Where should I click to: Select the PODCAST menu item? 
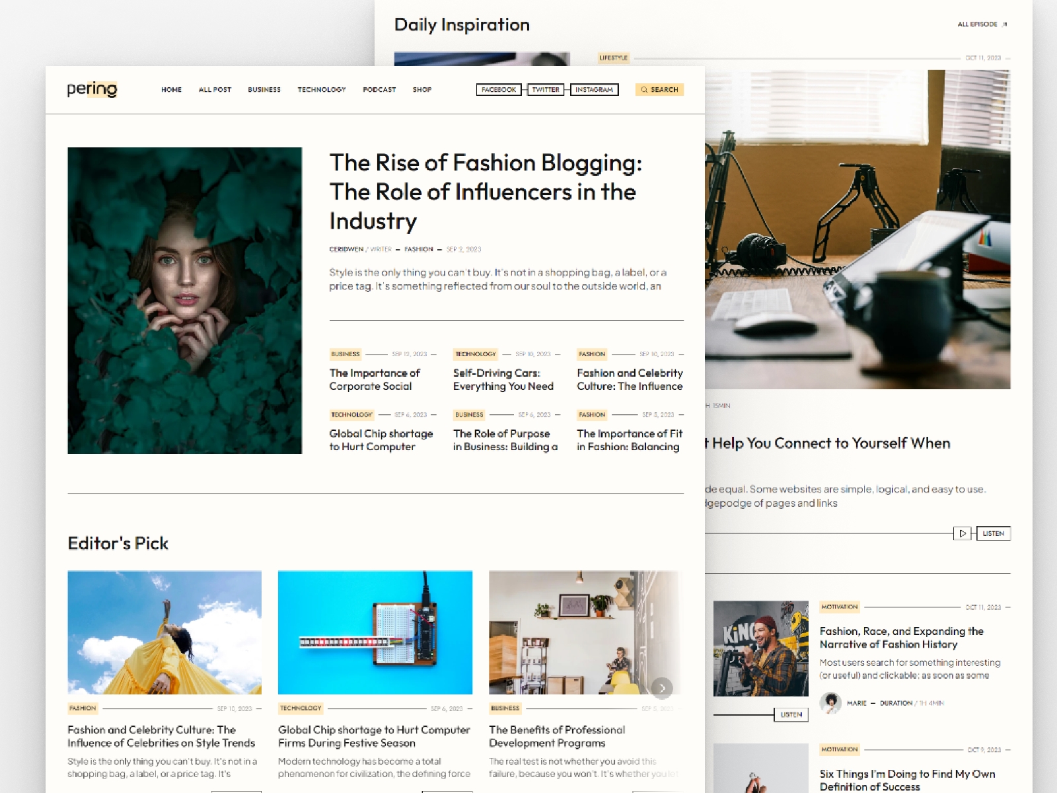379,90
